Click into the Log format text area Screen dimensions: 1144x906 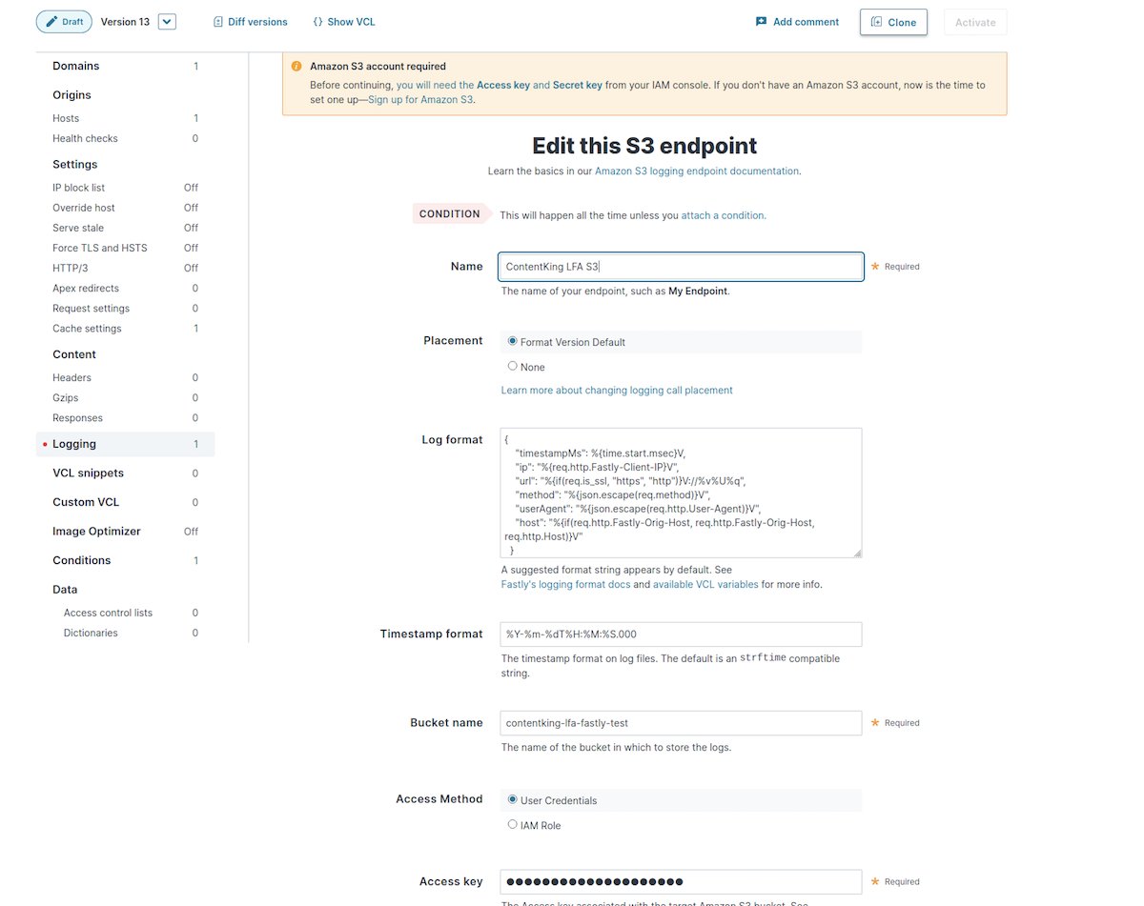pos(682,493)
